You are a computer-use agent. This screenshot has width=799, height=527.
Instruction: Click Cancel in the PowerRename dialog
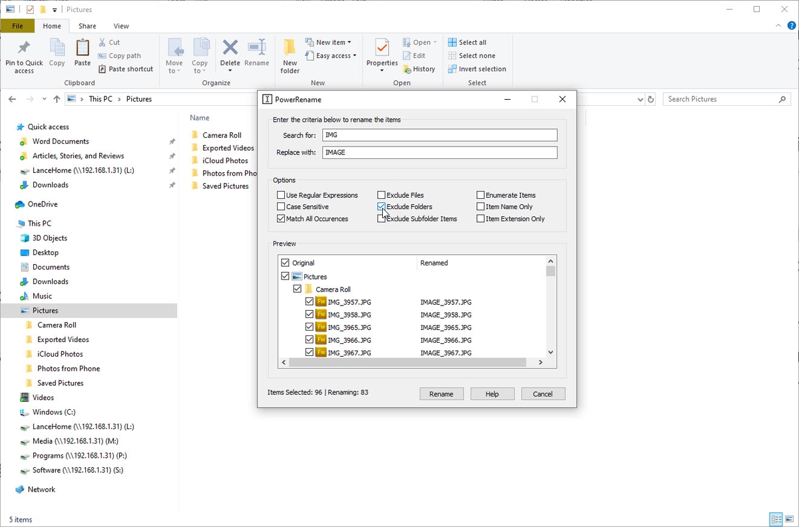click(543, 394)
